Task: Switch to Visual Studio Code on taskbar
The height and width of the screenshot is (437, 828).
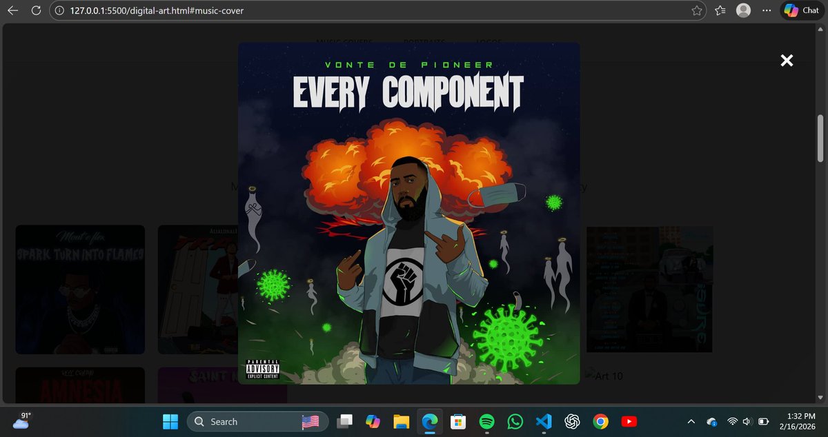Action: (543, 421)
